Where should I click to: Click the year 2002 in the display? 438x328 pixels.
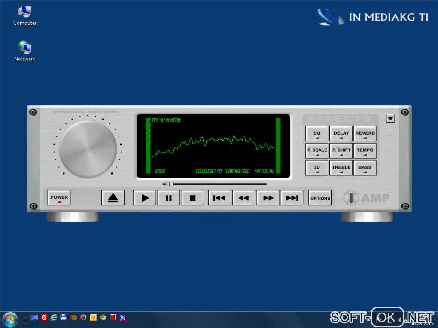160,171
